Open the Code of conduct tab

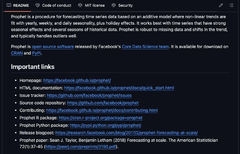pyautogui.click(x=53, y=5)
